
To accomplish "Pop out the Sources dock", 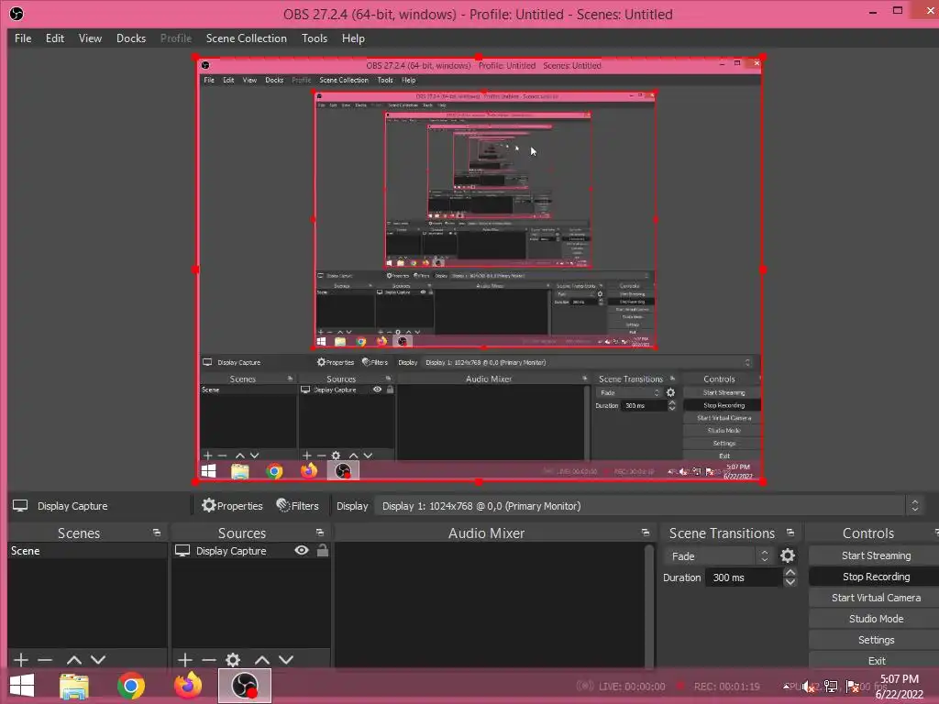I will pos(320,533).
